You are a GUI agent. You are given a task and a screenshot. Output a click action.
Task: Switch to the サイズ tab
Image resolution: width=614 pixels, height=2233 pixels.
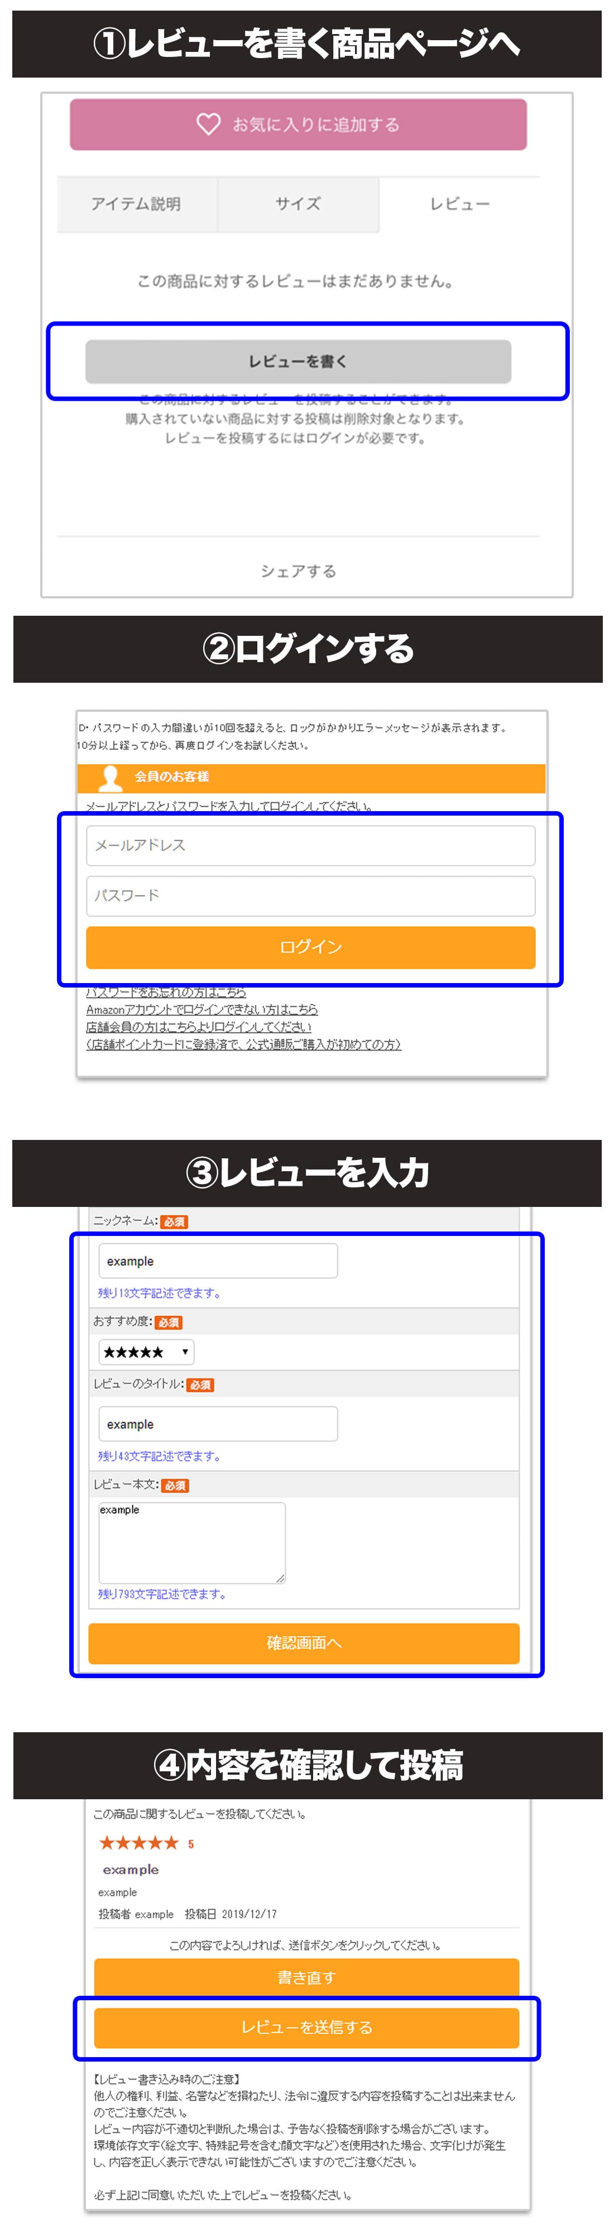coord(298,204)
